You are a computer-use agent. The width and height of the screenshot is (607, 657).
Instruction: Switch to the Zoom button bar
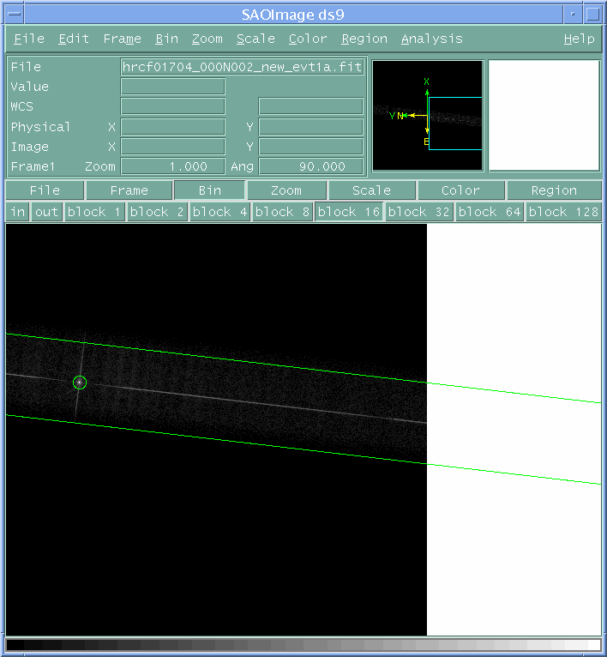click(285, 190)
